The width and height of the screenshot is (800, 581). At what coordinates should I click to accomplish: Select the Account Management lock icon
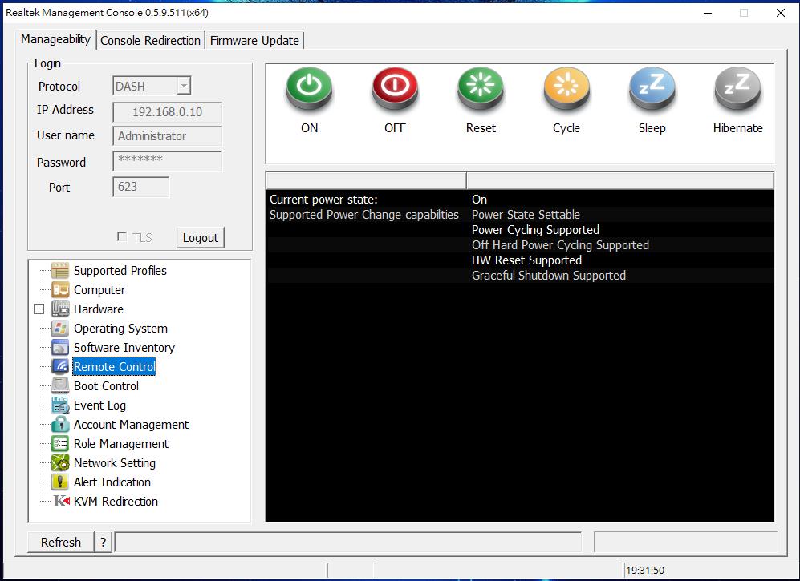pyautogui.click(x=60, y=425)
